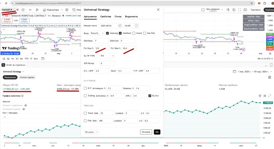Click the calendar icon beside test start date
Screen dimensions: 274x149
(x=120, y=26)
